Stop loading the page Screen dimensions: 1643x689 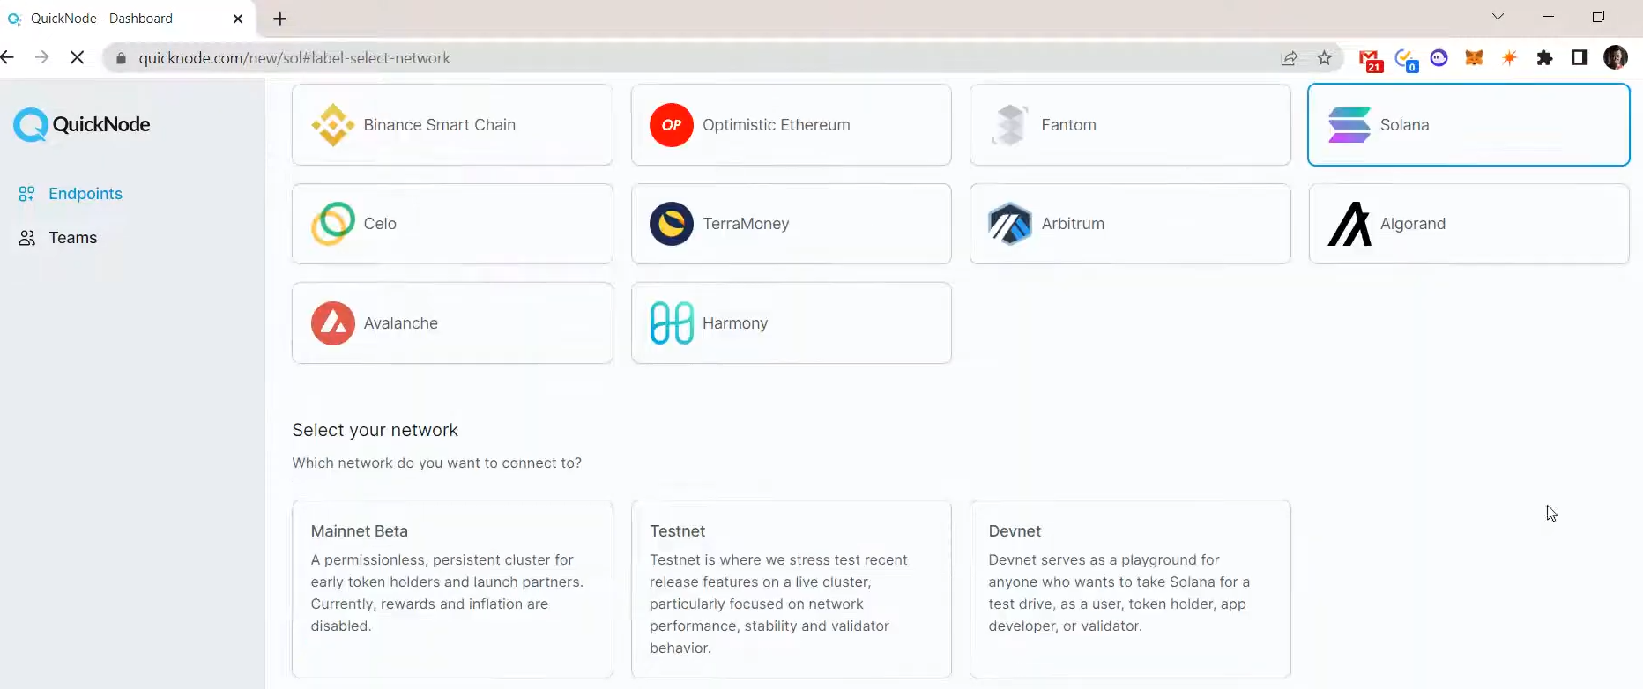(77, 58)
